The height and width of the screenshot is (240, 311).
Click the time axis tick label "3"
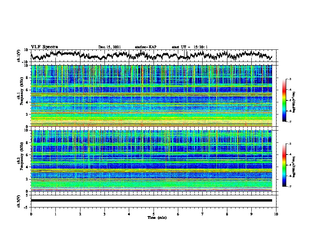click(x=104, y=214)
